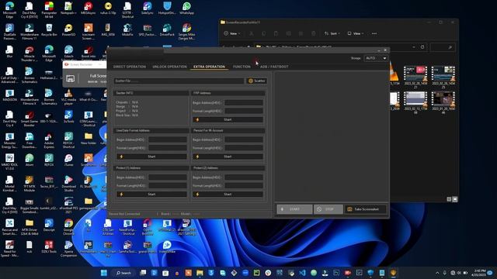Start the Persist For Mi Account operation
The image size is (497, 279).
[228, 157]
